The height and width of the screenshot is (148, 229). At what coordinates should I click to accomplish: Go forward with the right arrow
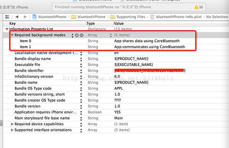pyautogui.click(x=25, y=17)
